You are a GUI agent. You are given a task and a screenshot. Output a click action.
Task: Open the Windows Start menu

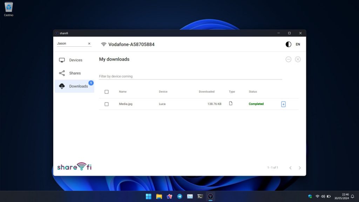(149, 196)
